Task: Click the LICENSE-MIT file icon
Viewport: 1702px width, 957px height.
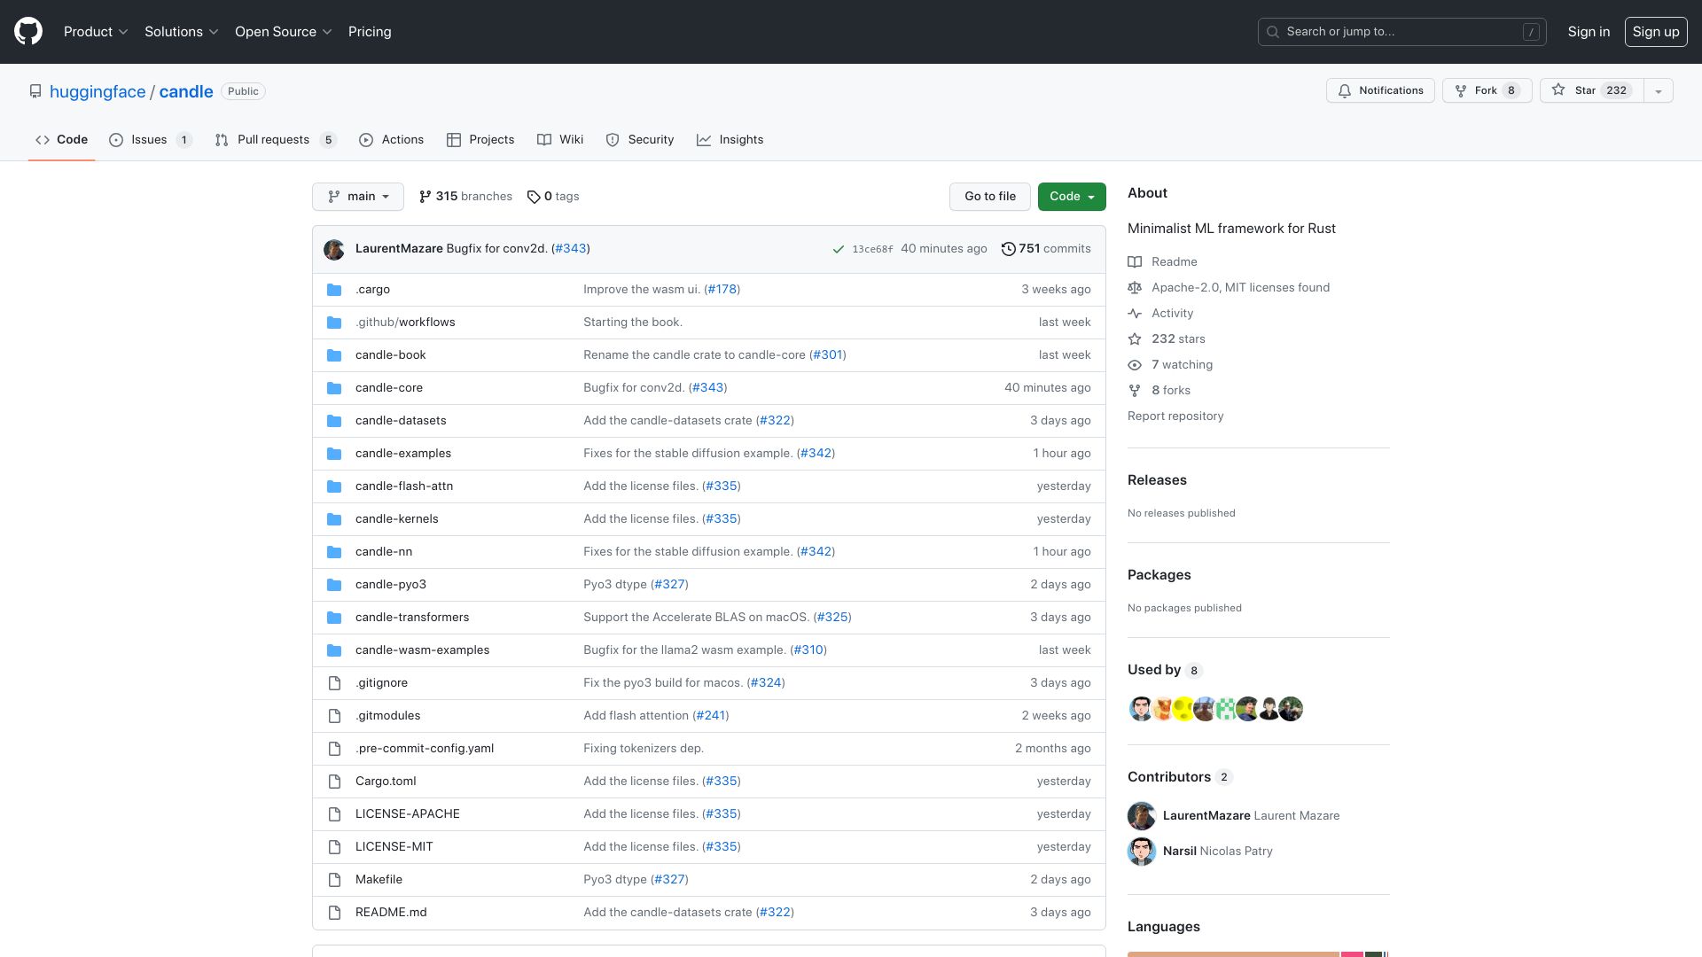Action: pos(334,847)
